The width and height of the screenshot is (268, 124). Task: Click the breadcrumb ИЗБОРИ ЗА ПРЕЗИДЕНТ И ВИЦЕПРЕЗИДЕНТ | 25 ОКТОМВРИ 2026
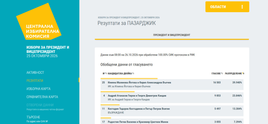click(x=129, y=18)
